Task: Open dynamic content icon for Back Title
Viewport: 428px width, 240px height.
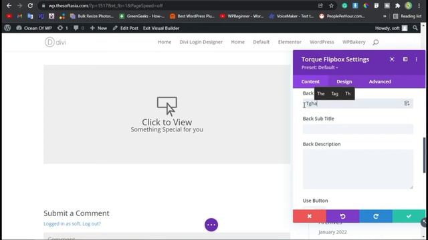Action: (x=407, y=103)
